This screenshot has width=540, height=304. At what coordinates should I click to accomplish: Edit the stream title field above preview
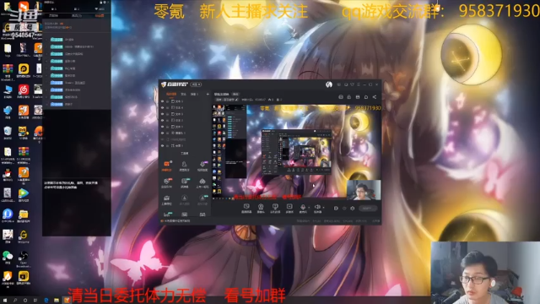(x=227, y=100)
